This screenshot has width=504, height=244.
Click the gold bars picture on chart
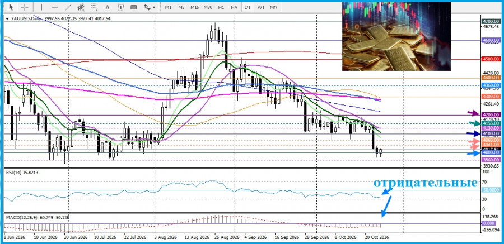point(396,36)
